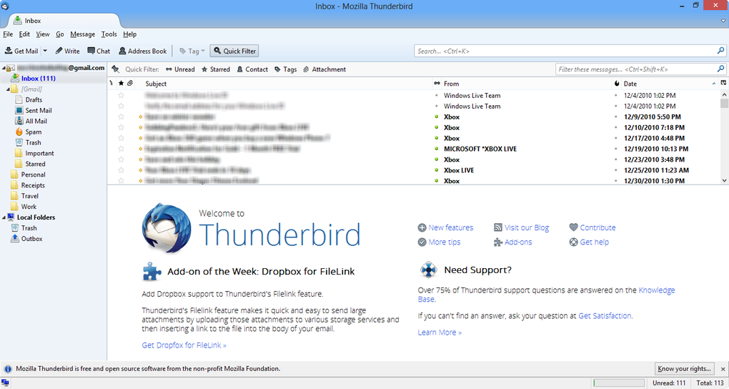Filter messages by Contact
This screenshot has height=389, width=729.
coord(252,69)
